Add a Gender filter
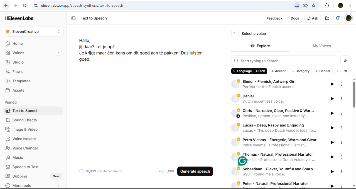The width and height of the screenshot is (356, 189). [x=323, y=71]
